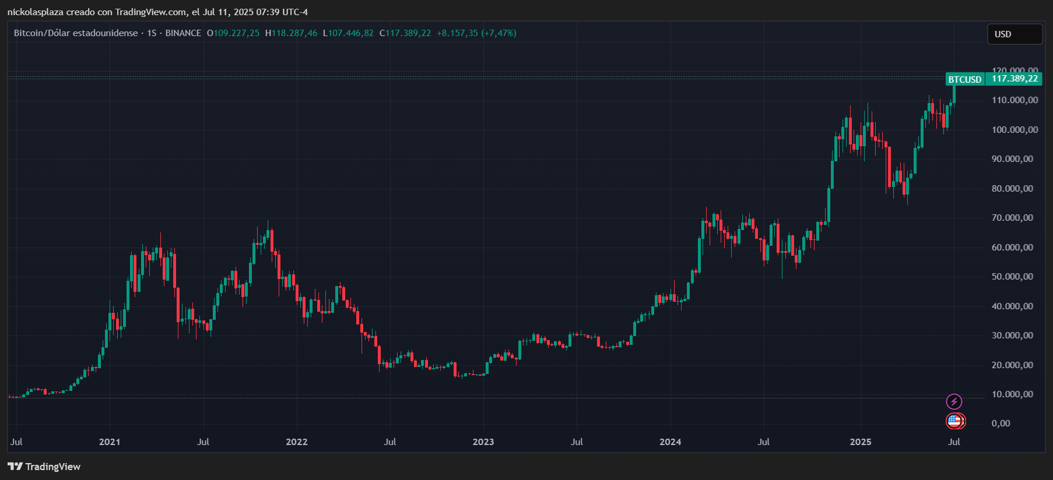Click the BTCUSD price label tag
This screenshot has height=480, width=1053.
pos(965,79)
